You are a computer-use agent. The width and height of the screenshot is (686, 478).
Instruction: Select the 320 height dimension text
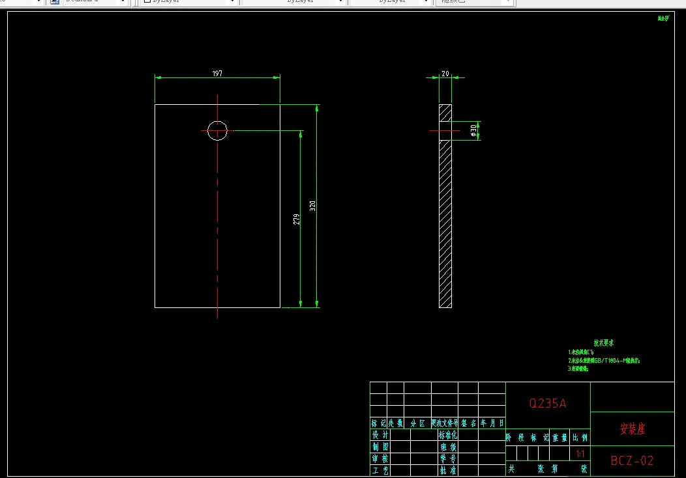(312, 206)
